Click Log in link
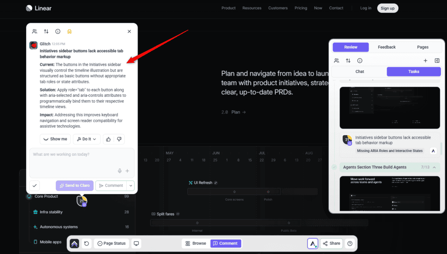This screenshot has height=254, width=447. (366, 8)
